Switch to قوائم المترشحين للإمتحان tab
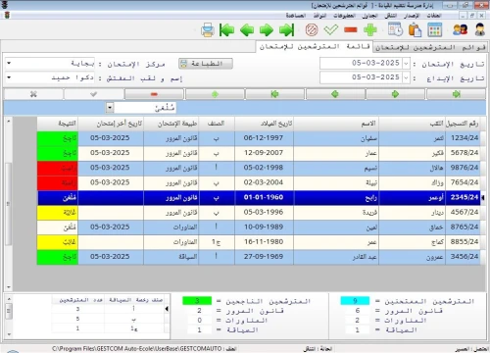This screenshot has width=490, height=353. pyautogui.click(x=430, y=47)
